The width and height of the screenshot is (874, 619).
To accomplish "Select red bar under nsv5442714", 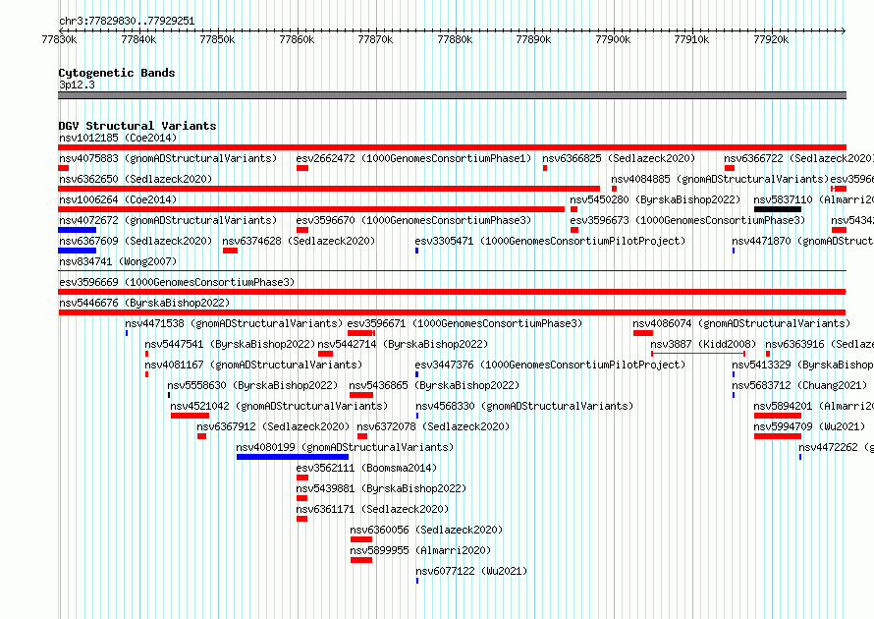I will 325,354.
